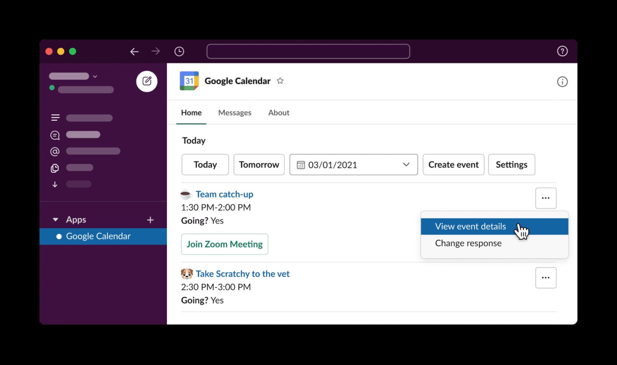The width and height of the screenshot is (617, 365).
Task: Click the back arrow navigation icon
Action: [134, 51]
